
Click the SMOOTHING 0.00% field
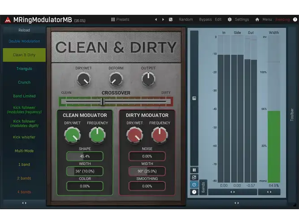pyautogui.click(x=147, y=186)
